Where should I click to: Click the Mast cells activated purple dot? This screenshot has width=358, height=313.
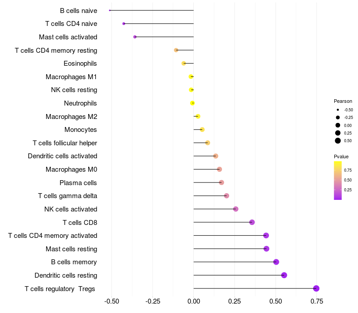[x=135, y=37]
